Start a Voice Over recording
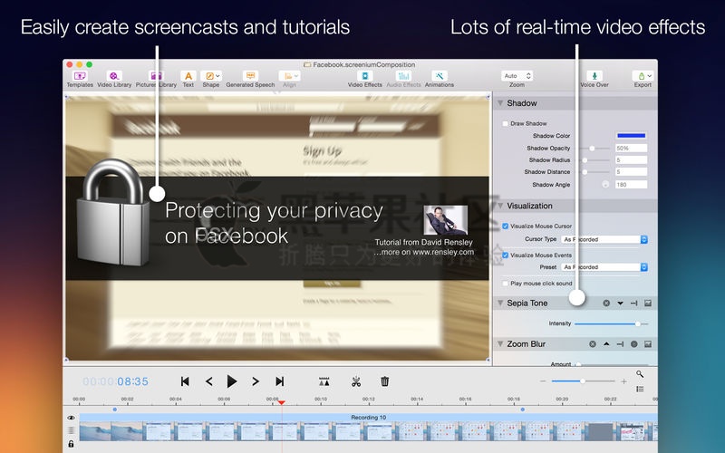725x453 pixels. [x=594, y=76]
